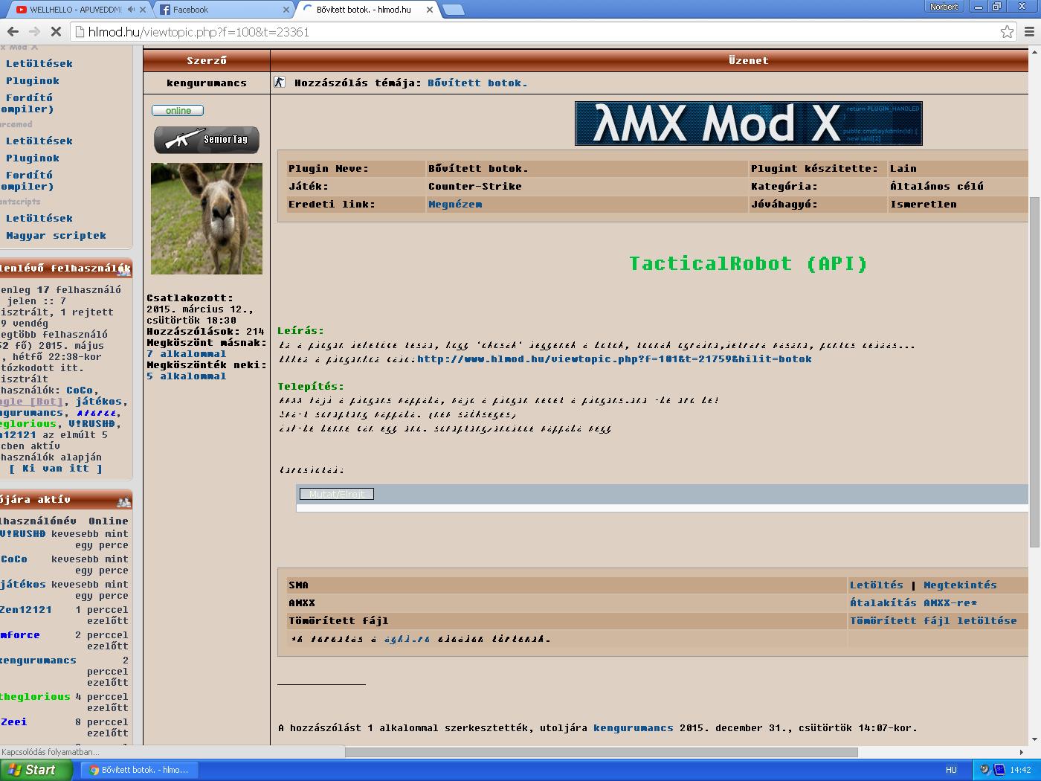Click the taskbar clock showing 14:42

click(1020, 770)
